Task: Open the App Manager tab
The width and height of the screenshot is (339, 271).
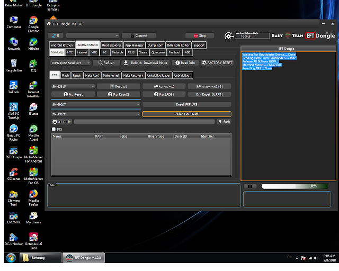Action: (134, 45)
